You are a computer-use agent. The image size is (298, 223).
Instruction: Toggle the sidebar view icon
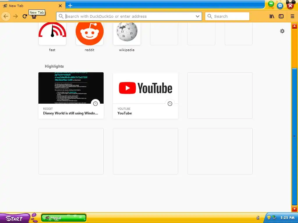pos(281,16)
